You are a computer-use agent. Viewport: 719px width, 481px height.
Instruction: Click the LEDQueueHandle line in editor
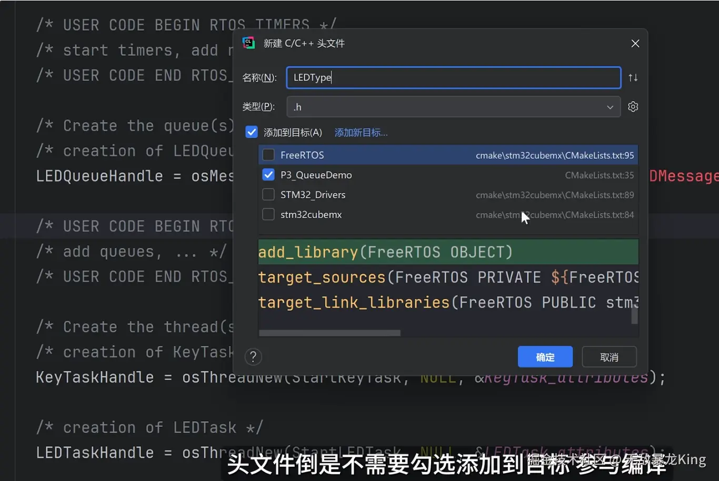coord(135,176)
